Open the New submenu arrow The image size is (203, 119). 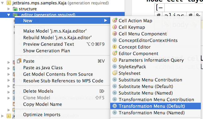(x=106, y=20)
